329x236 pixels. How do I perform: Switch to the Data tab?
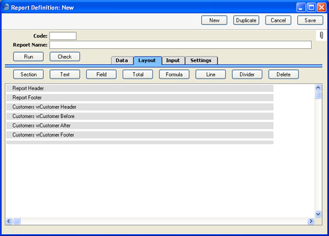pyautogui.click(x=122, y=60)
